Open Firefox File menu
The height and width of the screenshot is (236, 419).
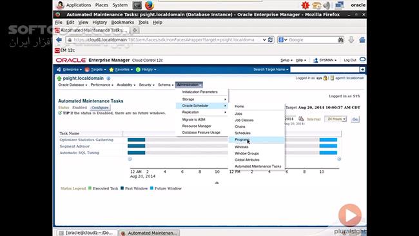[59, 23]
